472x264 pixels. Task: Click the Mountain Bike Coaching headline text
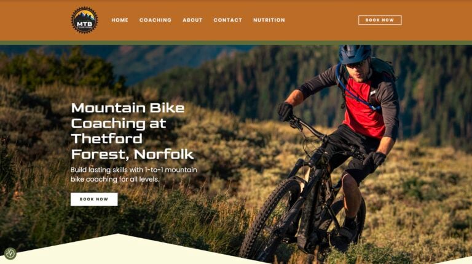pos(133,131)
